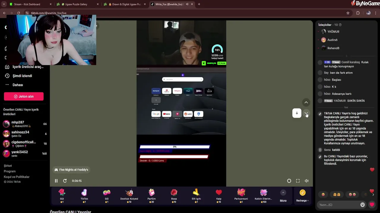
Task: Open viewer YAĞMUR's profile in İzleyiciler
Action: click(333, 32)
